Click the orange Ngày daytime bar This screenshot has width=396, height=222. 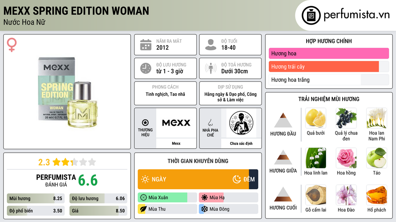click(x=193, y=179)
